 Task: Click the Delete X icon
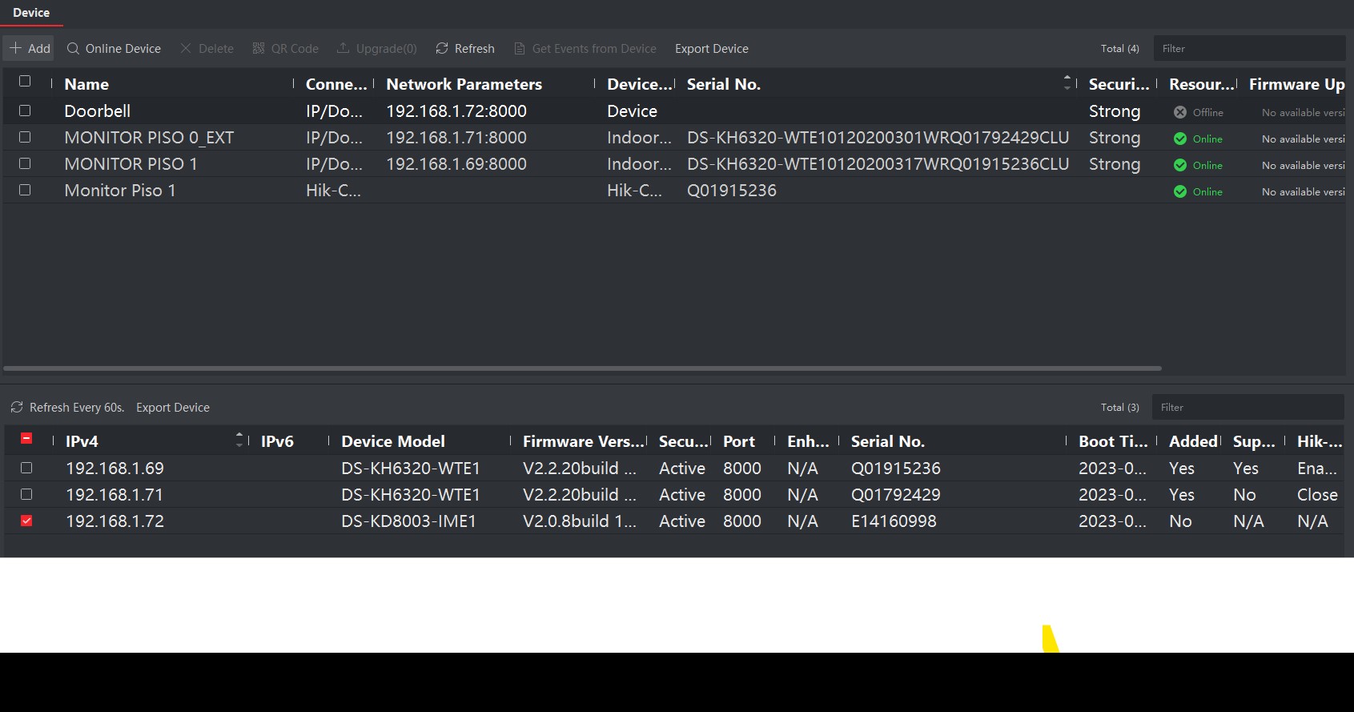pyautogui.click(x=186, y=49)
